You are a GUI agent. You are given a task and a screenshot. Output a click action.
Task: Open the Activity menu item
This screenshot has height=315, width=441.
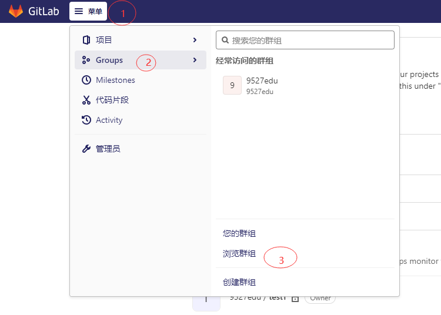[141, 120]
